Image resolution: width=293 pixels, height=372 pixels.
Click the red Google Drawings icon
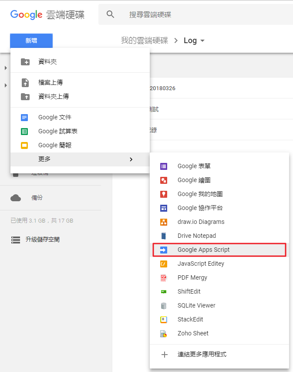pos(164,180)
